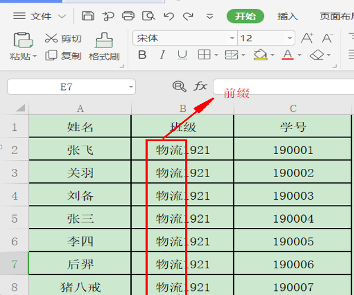Screen dimensions: 354x295
Task: Click the 粘贴 paste button
Action: pos(23,46)
